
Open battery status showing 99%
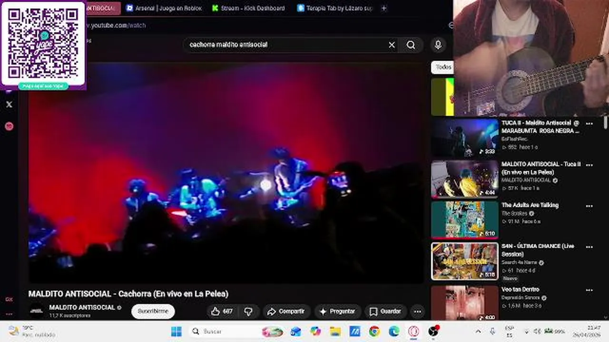(x=555, y=331)
